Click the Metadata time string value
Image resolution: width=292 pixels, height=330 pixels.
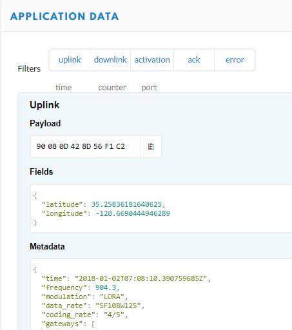[141, 278]
